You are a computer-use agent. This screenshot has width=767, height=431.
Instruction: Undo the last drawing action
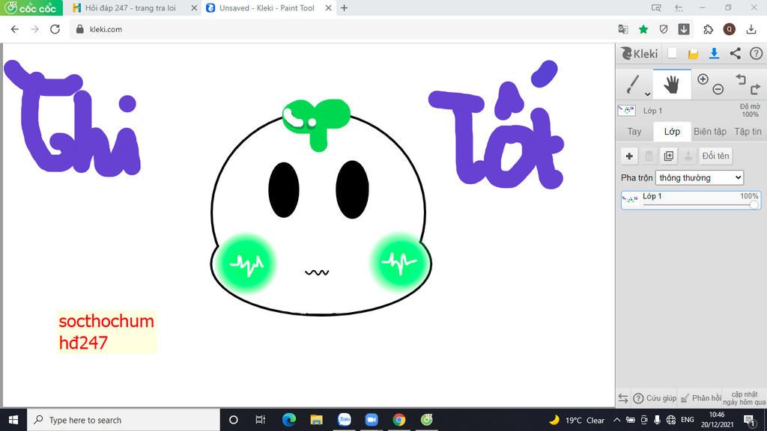point(741,79)
